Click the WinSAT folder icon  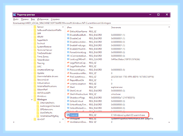(35, 119)
